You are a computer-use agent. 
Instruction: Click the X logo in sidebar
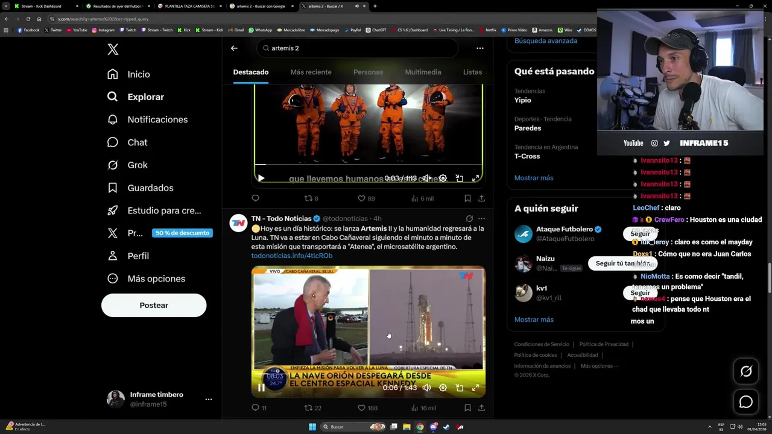(x=113, y=49)
